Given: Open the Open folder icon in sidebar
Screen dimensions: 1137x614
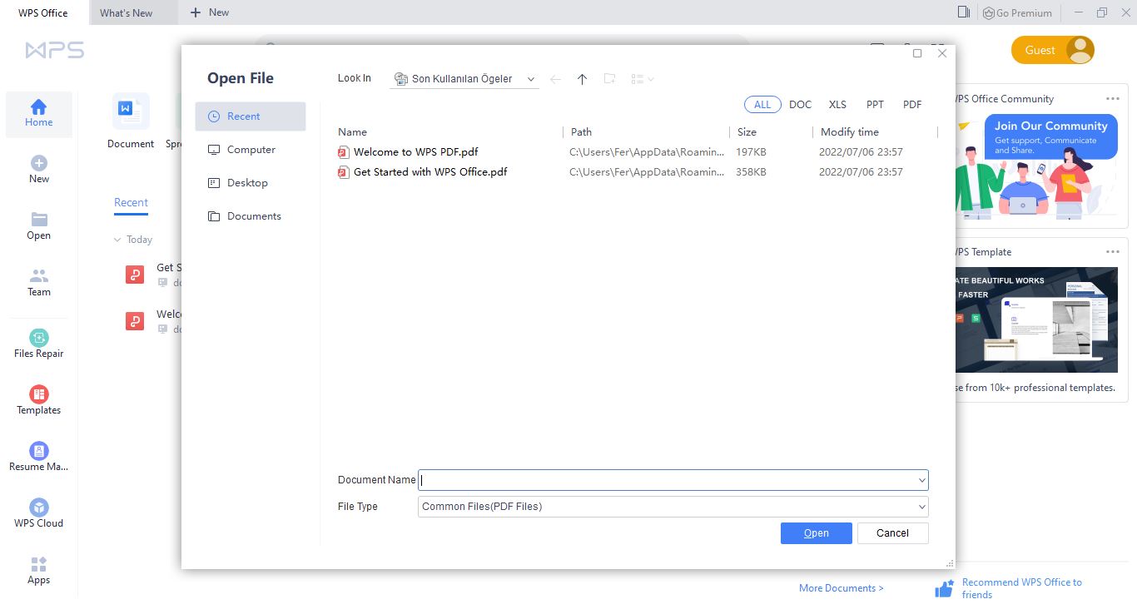Looking at the screenshot, I should 39,220.
